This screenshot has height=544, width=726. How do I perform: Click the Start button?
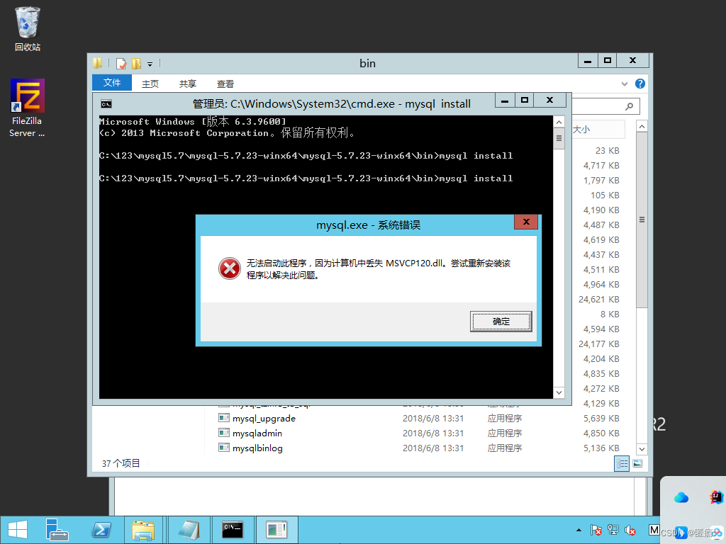[16, 529]
